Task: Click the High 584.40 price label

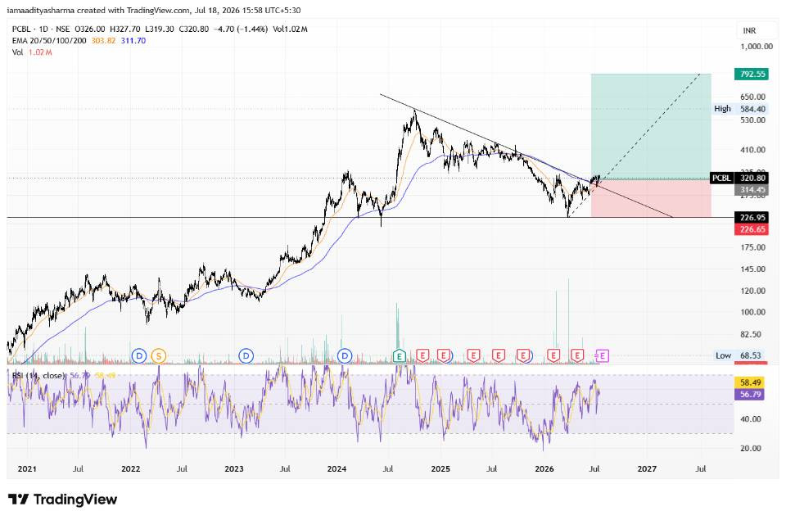Action: tap(740, 109)
